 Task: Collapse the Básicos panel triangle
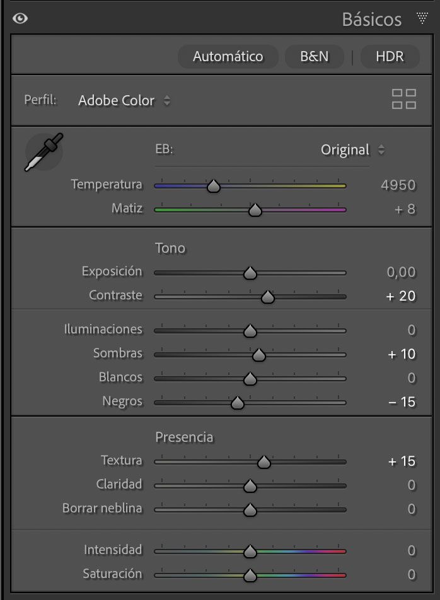(x=422, y=18)
